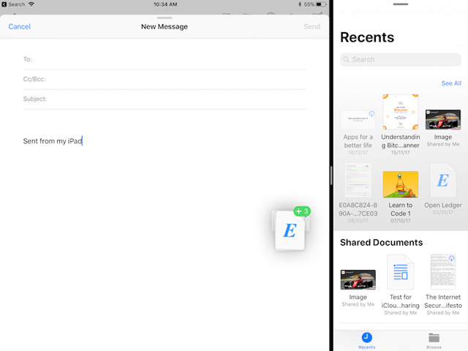
Task: Open See All recents
Action: click(451, 83)
